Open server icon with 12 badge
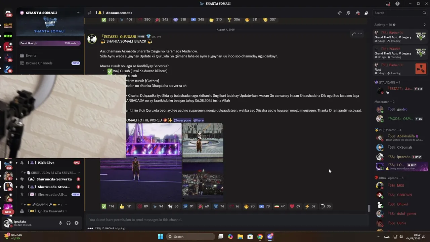 [8, 69]
